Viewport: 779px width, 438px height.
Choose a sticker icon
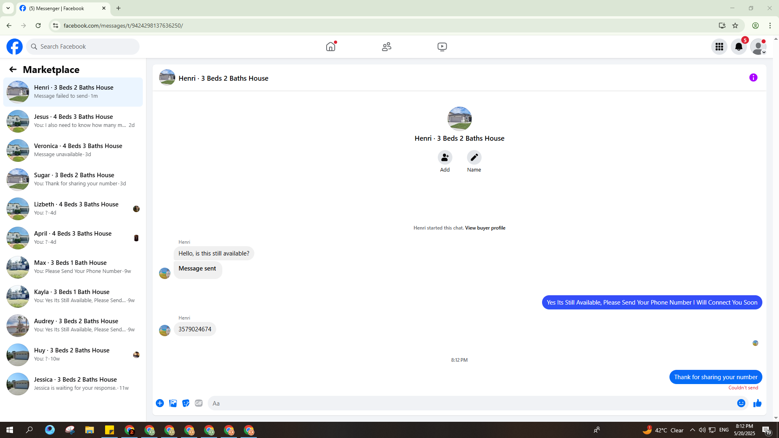pos(186,403)
